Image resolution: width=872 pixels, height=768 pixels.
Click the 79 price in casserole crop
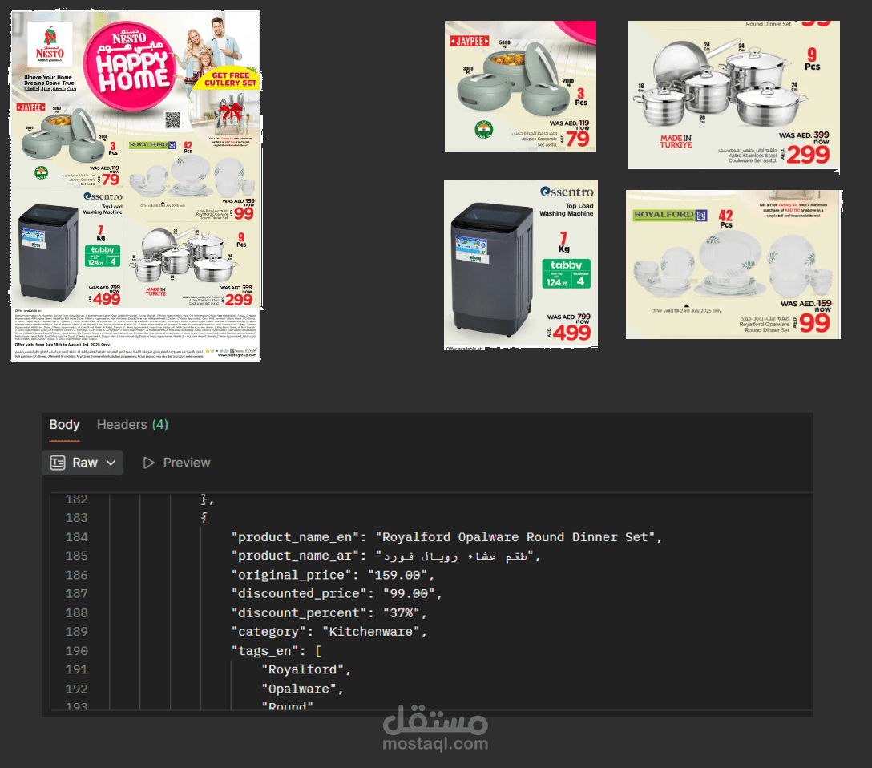coord(578,139)
